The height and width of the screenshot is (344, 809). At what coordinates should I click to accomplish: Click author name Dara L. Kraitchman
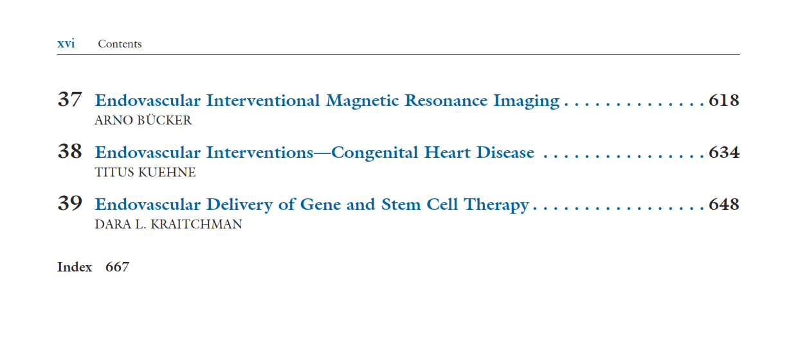168,225
